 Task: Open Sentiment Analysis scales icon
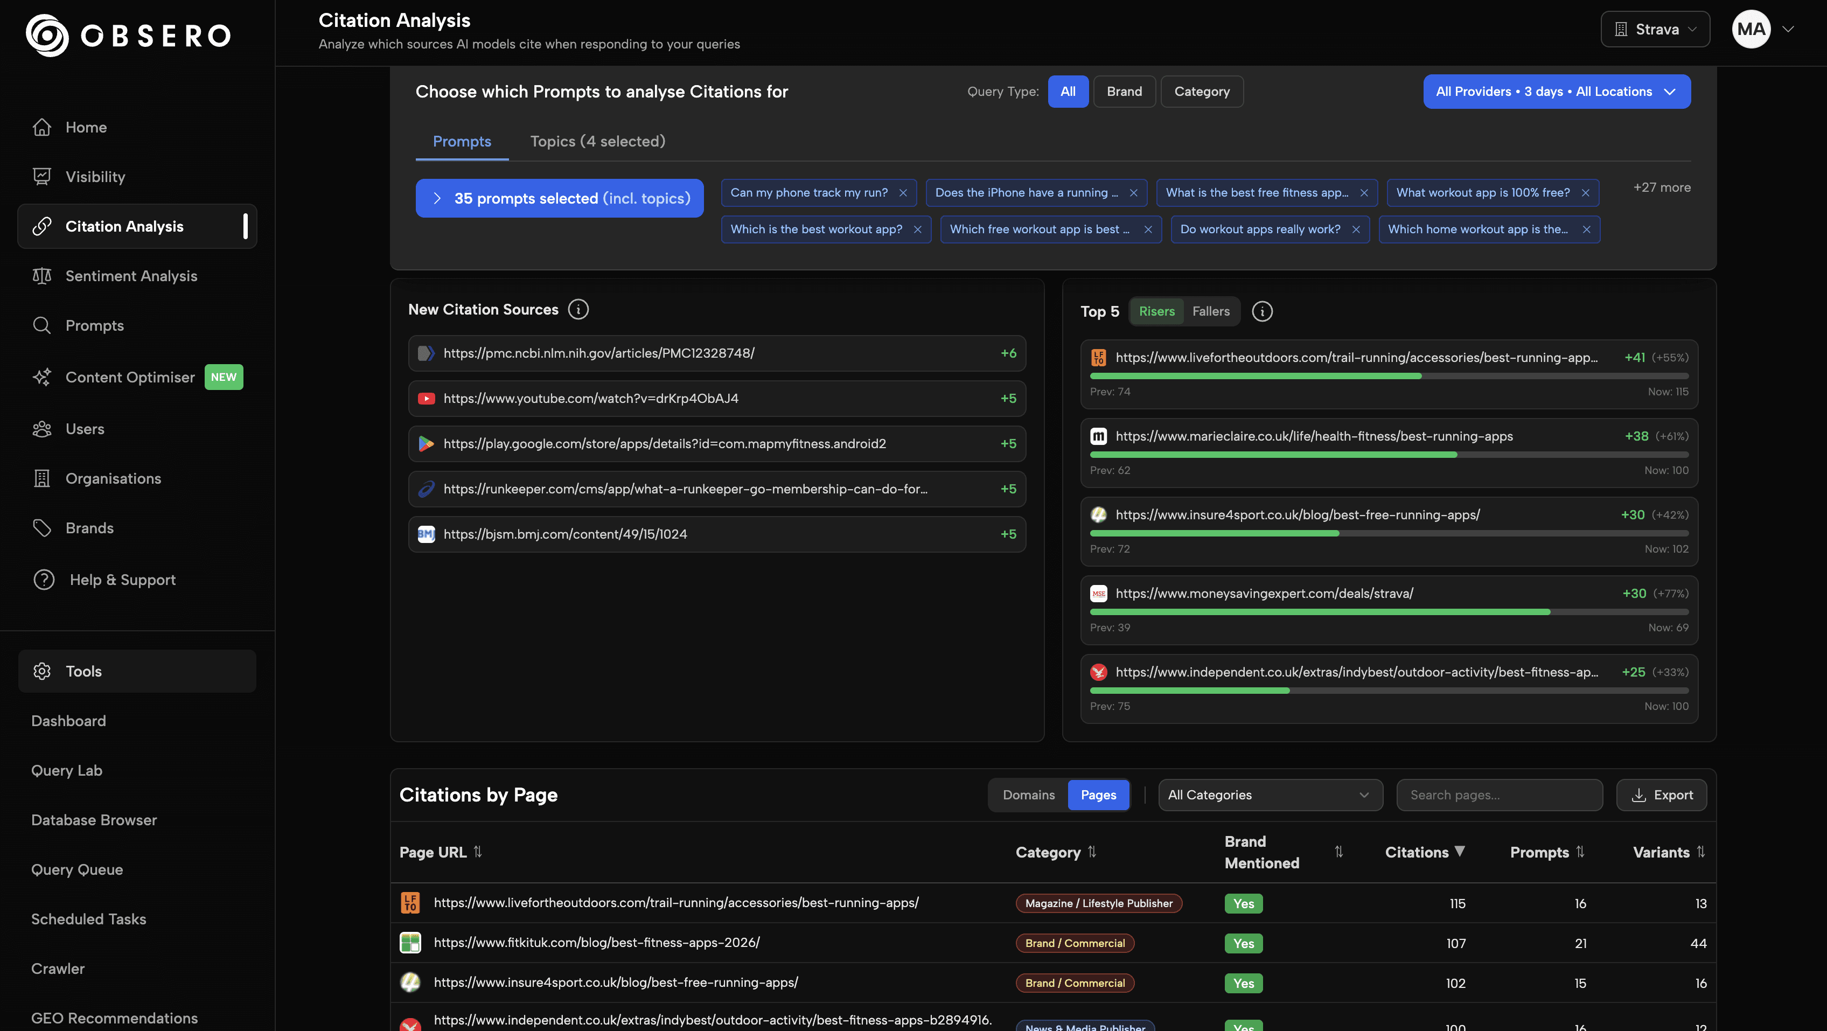pos(42,276)
